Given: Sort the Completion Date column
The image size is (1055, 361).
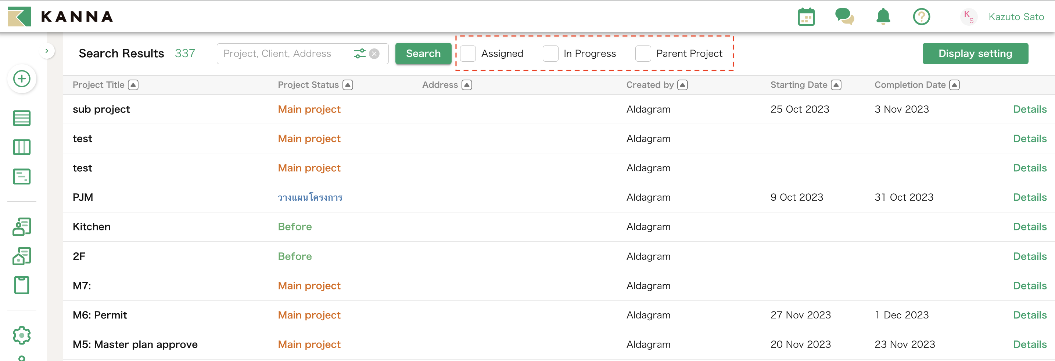Looking at the screenshot, I should pyautogui.click(x=955, y=85).
